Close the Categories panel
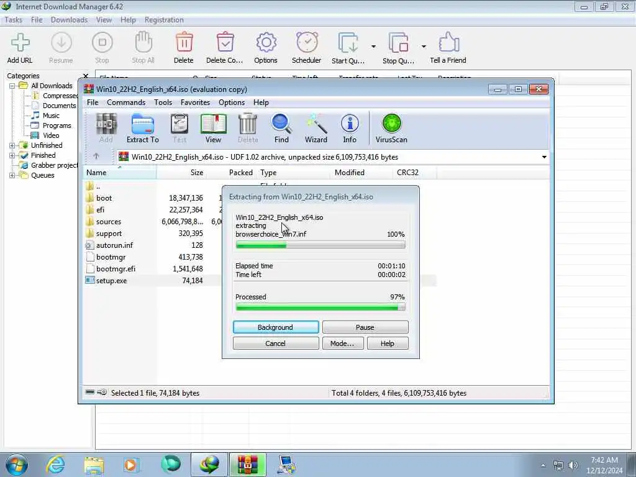Screen dimensions: 636x477 coord(86,76)
